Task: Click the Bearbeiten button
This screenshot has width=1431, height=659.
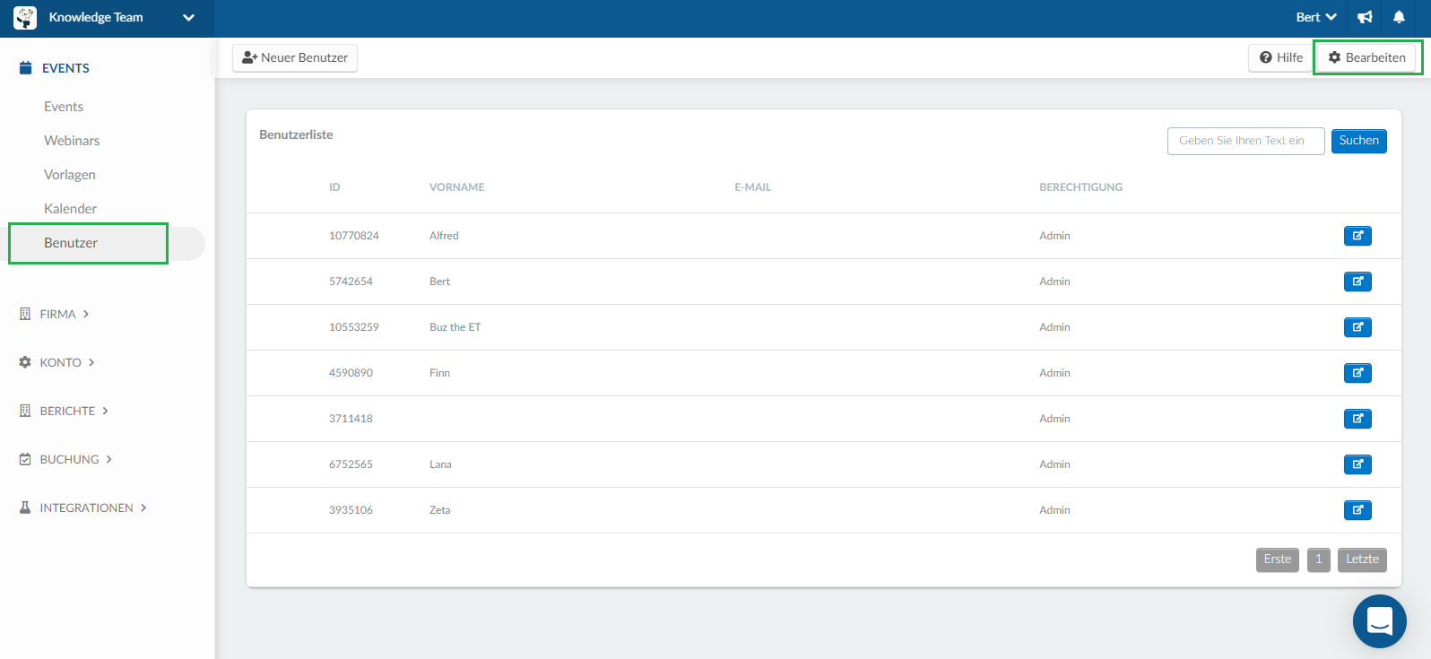Action: click(1367, 57)
